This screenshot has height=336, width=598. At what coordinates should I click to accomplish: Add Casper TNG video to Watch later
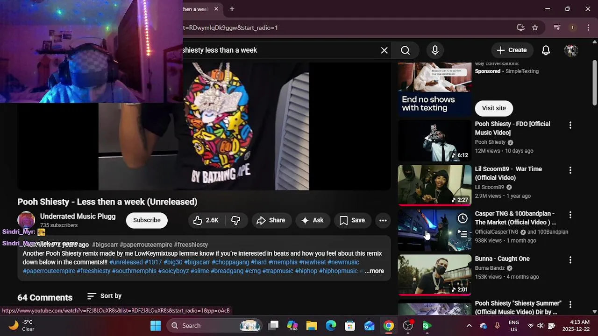463,218
